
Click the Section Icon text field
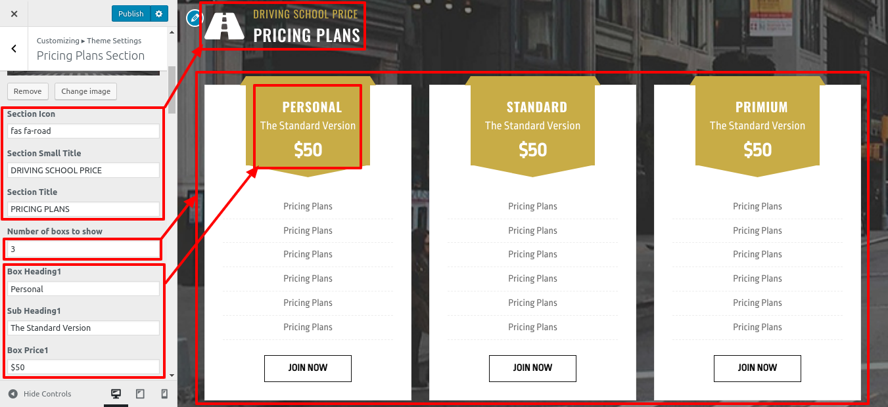point(83,131)
